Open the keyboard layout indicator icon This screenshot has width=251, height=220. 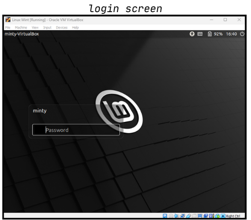(x=200, y=34)
